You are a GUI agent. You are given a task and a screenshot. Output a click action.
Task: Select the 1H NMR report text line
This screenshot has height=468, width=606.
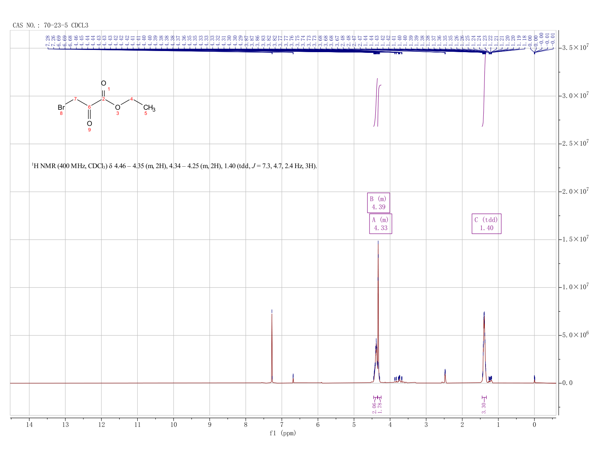click(174, 166)
